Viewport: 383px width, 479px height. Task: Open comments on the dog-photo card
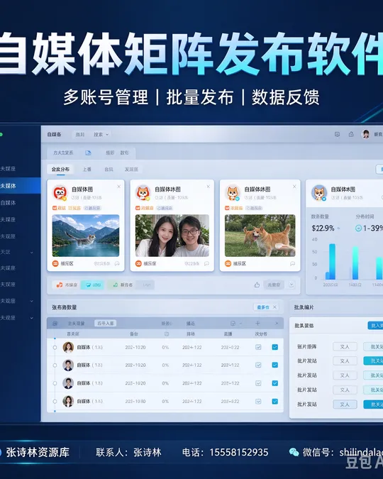(x=293, y=263)
